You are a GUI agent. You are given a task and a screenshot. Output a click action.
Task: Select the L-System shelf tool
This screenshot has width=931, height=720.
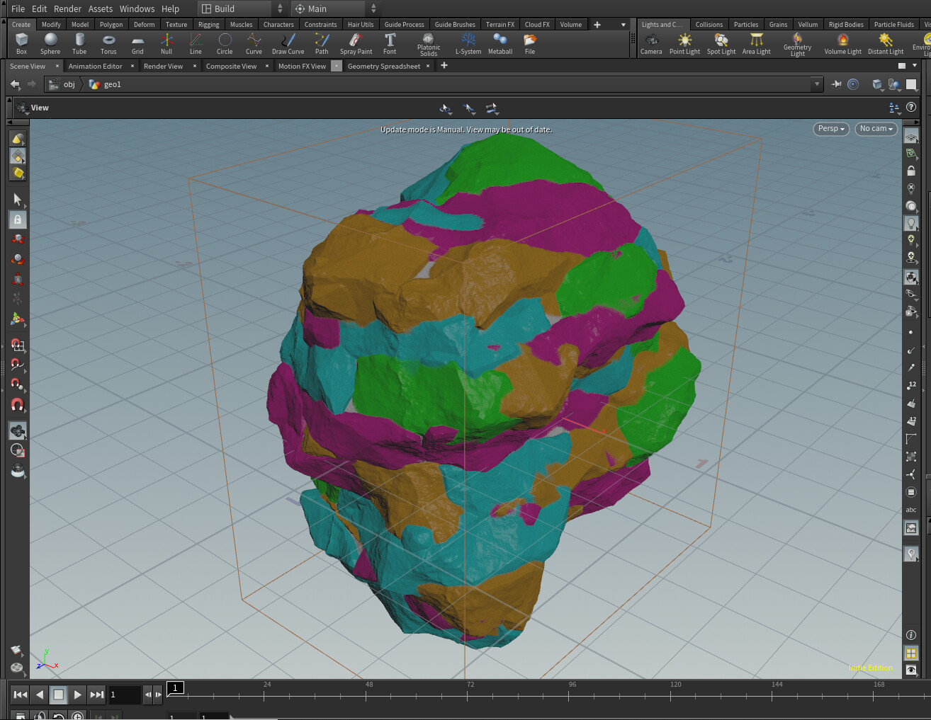(468, 43)
